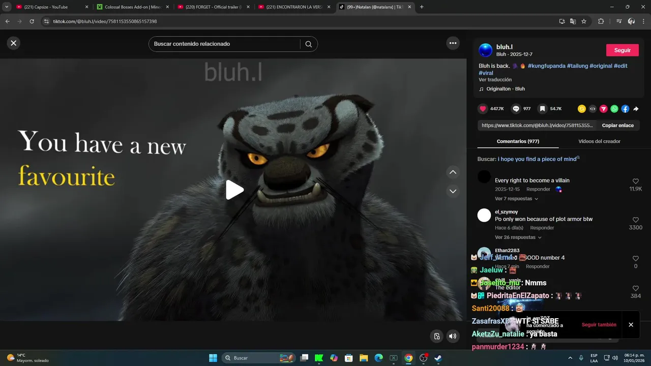
Task: Reload the page with refresh icon
Action: pos(32,21)
